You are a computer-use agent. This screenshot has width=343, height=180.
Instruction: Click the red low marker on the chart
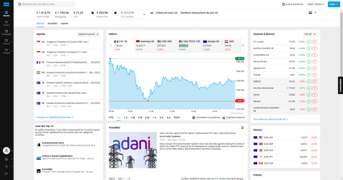[x=148, y=101]
